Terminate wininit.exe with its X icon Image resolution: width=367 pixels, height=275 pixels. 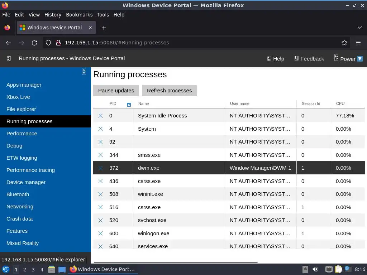pyautogui.click(x=100, y=194)
